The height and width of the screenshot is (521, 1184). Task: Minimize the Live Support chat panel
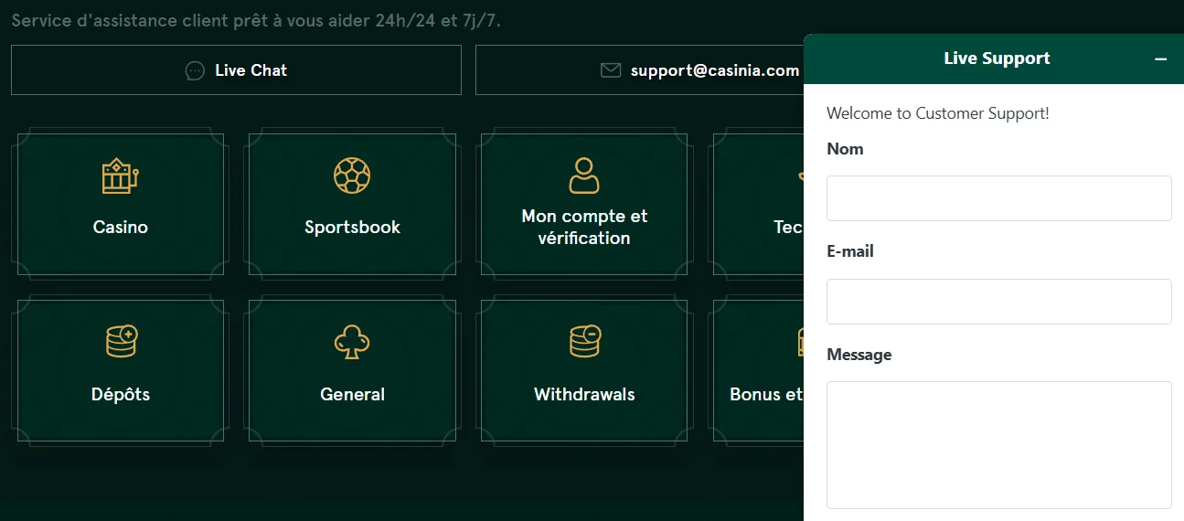[1160, 58]
